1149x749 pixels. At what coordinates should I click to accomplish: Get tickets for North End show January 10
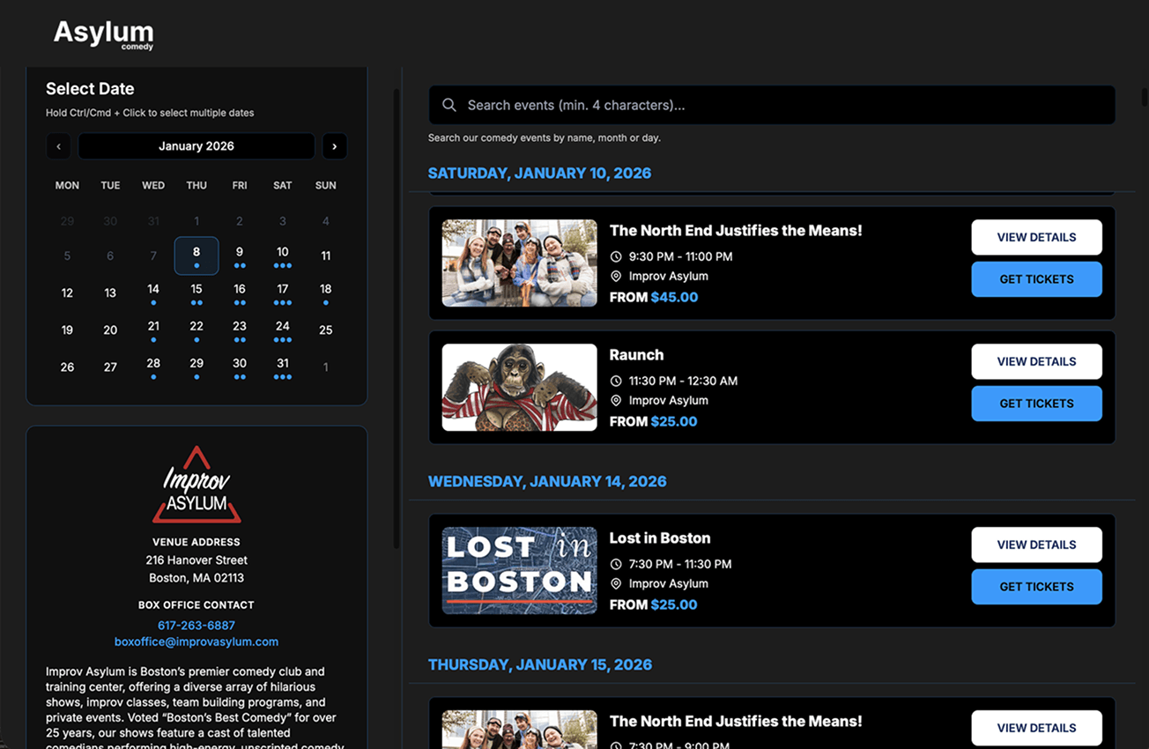click(1036, 279)
